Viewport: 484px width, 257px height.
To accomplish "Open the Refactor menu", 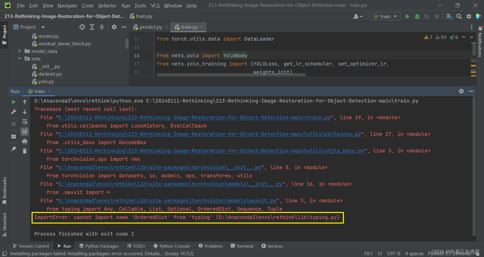I will coord(107,5).
